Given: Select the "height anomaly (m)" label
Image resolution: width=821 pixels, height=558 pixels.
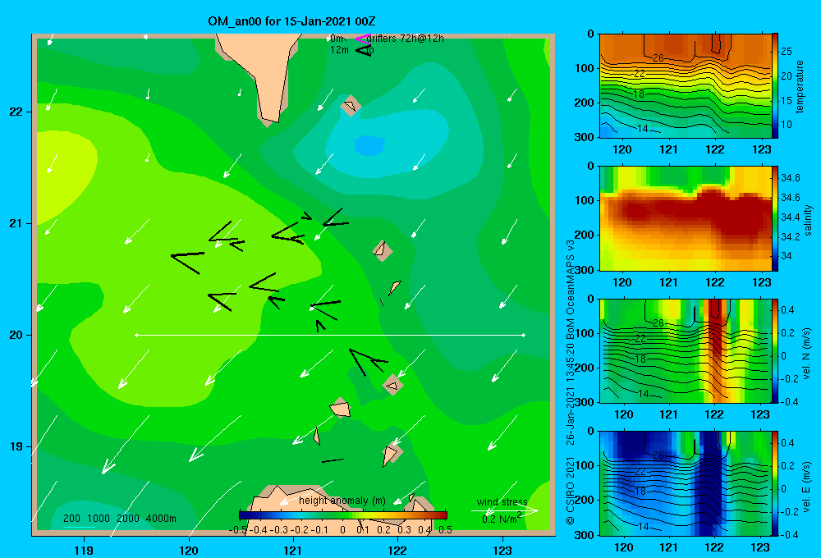Looking at the screenshot, I should (342, 501).
